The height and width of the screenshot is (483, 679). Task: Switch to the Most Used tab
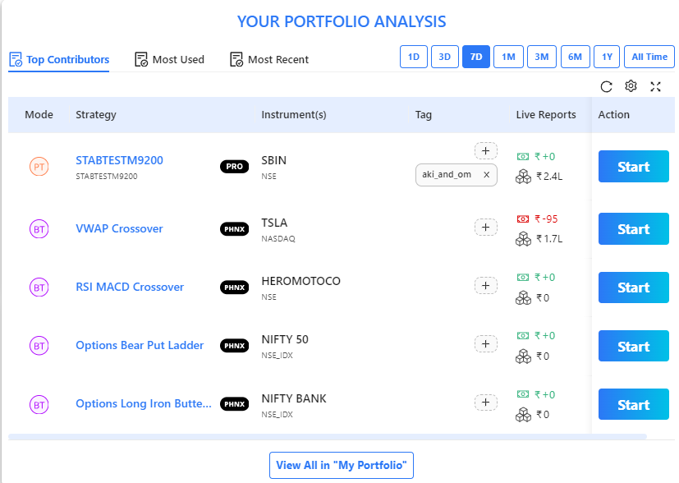pos(169,59)
